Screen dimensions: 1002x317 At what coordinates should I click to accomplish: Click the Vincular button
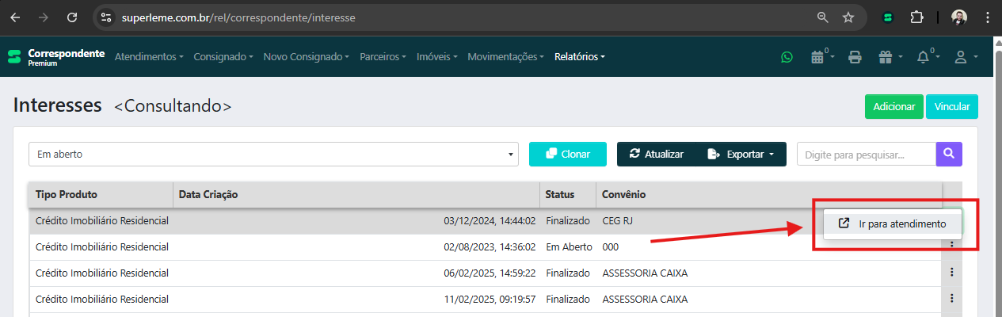pos(952,106)
